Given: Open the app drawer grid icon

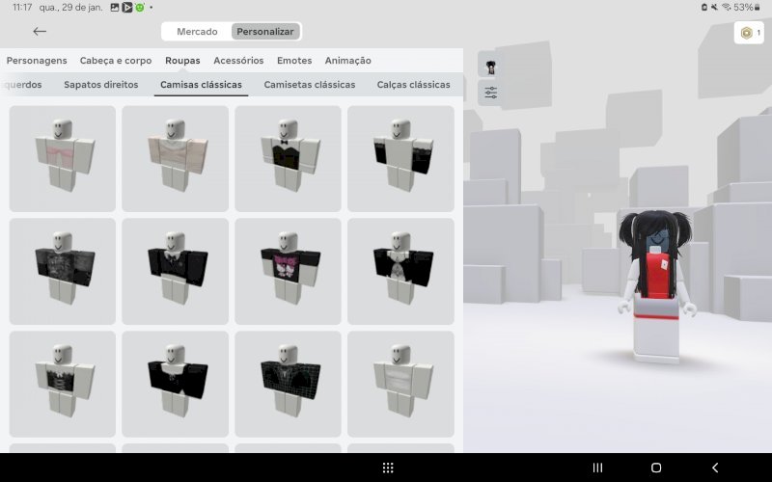Looking at the screenshot, I should (x=388, y=468).
